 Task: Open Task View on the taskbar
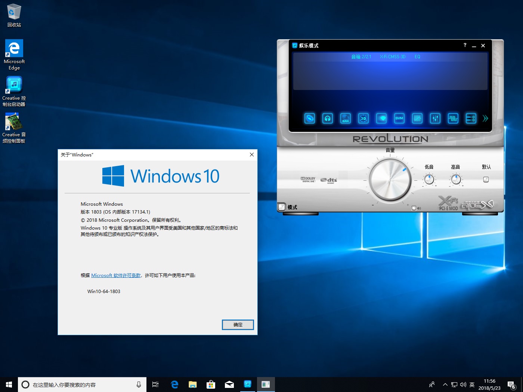155,385
